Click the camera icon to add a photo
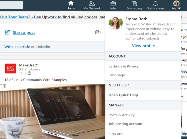 click(x=98, y=32)
